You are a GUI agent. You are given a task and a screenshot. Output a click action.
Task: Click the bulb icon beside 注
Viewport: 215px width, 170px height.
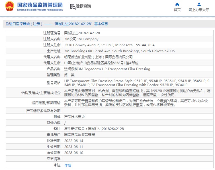(x=55, y=165)
